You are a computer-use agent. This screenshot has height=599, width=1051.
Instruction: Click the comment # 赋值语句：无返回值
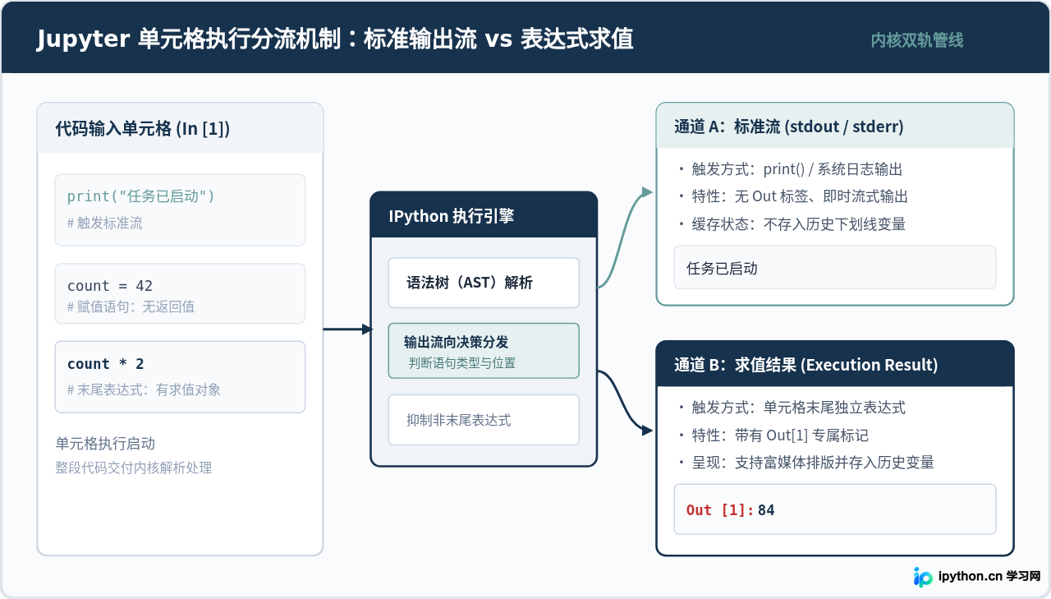131,306
